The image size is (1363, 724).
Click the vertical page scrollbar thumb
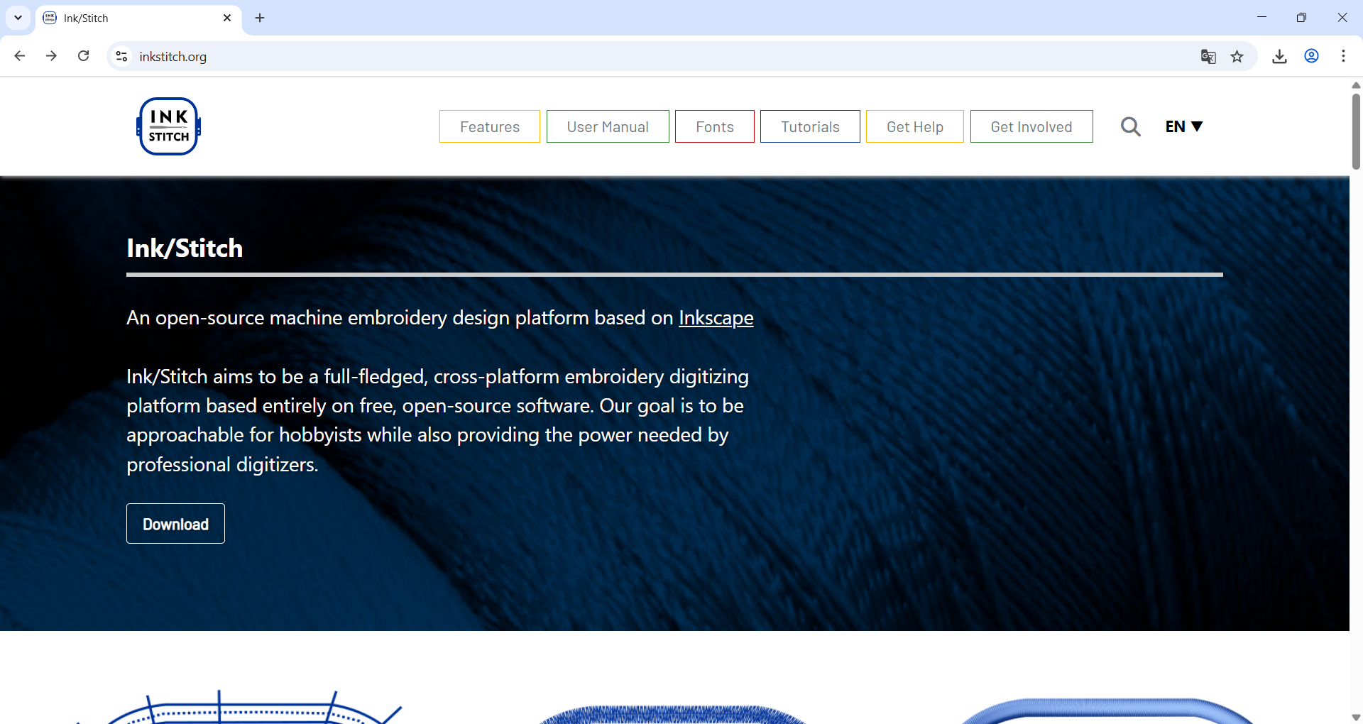[1356, 131]
